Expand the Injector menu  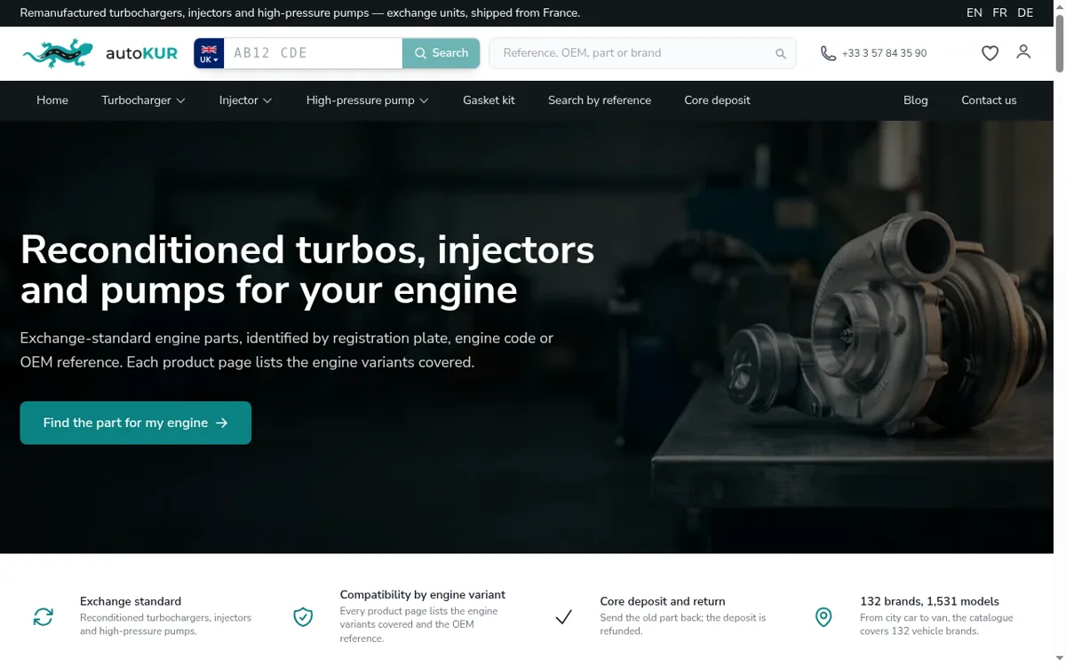click(x=245, y=100)
